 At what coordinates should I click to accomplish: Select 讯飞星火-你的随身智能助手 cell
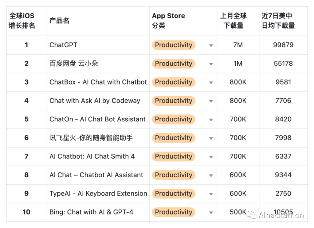click(x=98, y=138)
